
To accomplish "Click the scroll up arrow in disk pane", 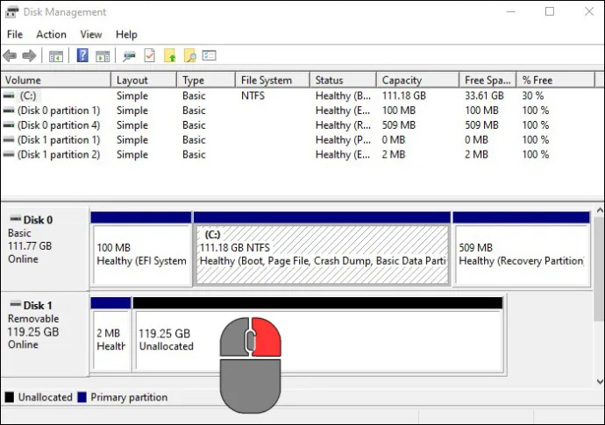I will [x=600, y=211].
